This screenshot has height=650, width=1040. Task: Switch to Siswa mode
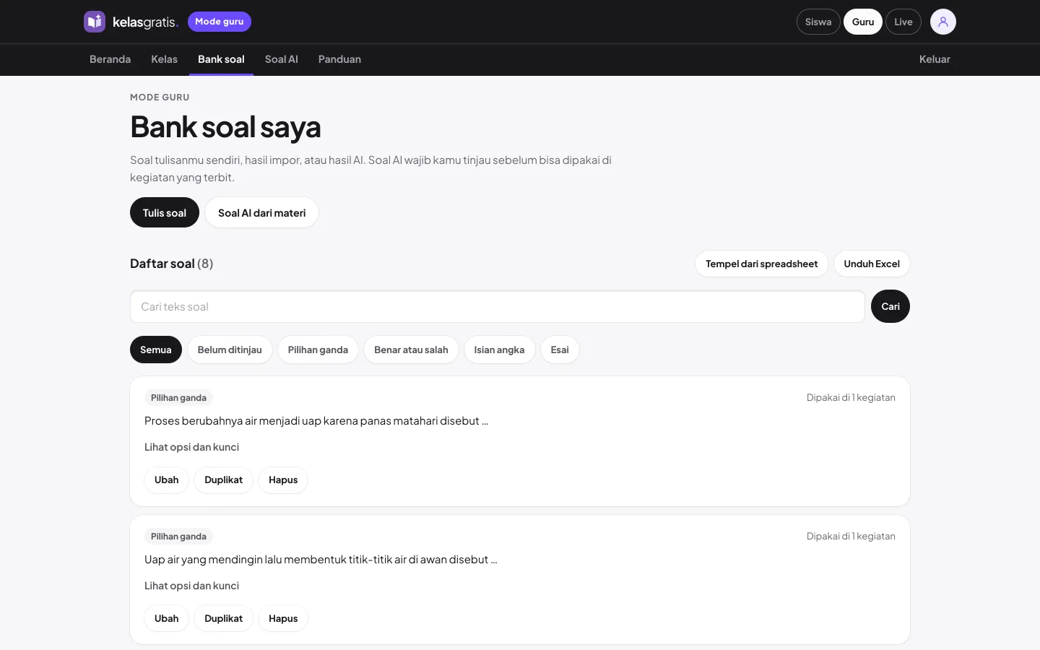coord(818,22)
